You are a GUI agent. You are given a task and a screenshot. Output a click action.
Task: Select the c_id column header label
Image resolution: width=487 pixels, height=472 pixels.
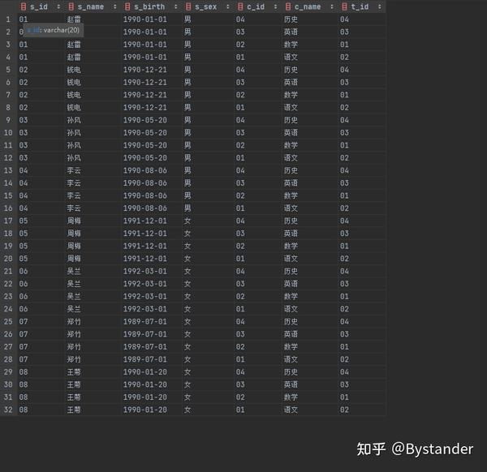[x=256, y=6]
